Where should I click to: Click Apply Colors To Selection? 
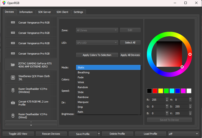(97, 55)
